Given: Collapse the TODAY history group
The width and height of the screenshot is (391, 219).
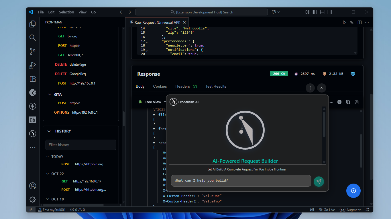Looking at the screenshot, I should (48, 156).
